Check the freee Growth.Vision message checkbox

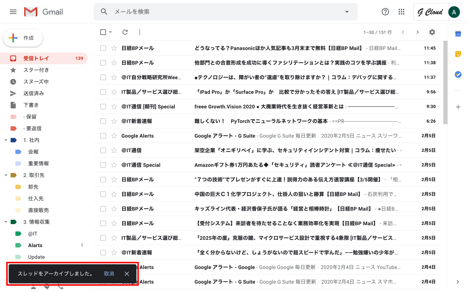tap(103, 107)
